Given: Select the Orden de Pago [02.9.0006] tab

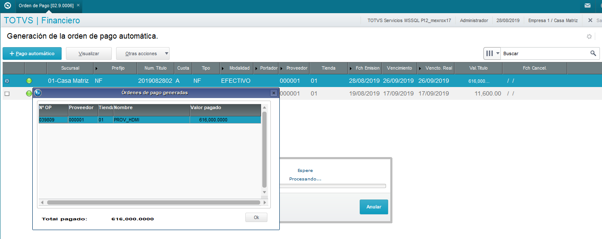Looking at the screenshot, I should [x=46, y=6].
